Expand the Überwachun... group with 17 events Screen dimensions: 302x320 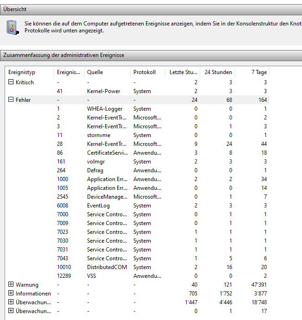pos(11,311)
